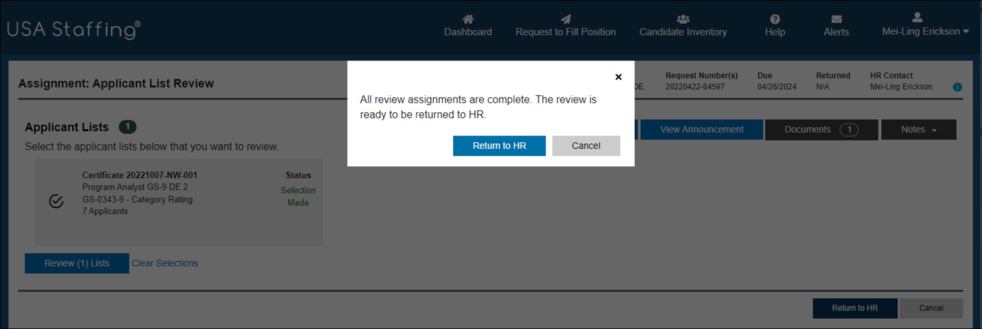Viewport: 982px width, 329px height.
Task: Select the Certificate 20221007-NW-001 card title
Action: click(140, 175)
